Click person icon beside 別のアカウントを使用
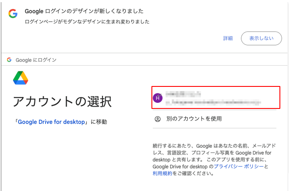289x191 pixels. (158, 119)
